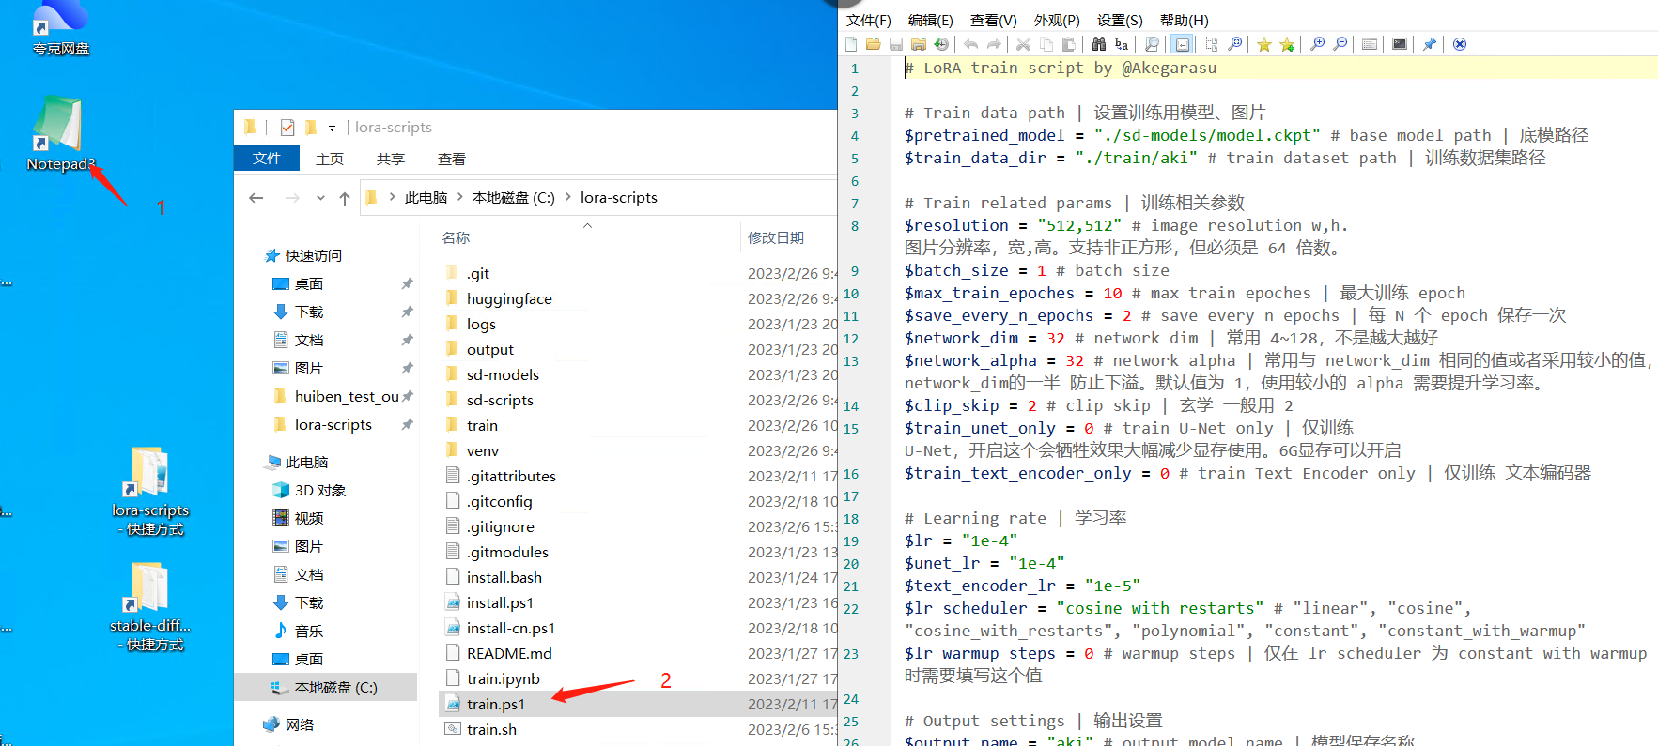1658x746 pixels.
Task: Click the Zoom Out magnifier icon
Action: 1340,44
